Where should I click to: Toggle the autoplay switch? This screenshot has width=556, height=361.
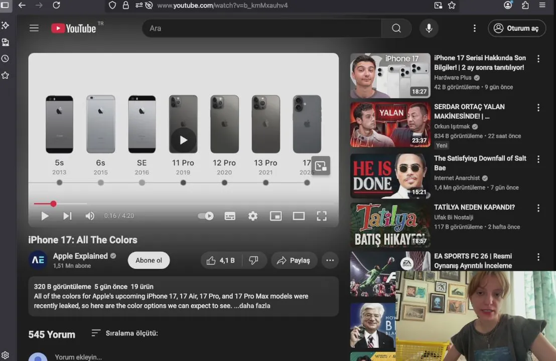[x=206, y=216]
